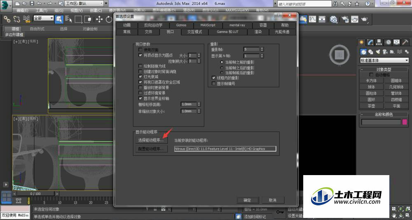Switch to the Utilities hammer tab

pyautogui.click(x=405, y=42)
